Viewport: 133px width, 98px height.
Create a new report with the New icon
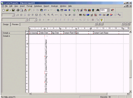pyautogui.click(x=3, y=10)
